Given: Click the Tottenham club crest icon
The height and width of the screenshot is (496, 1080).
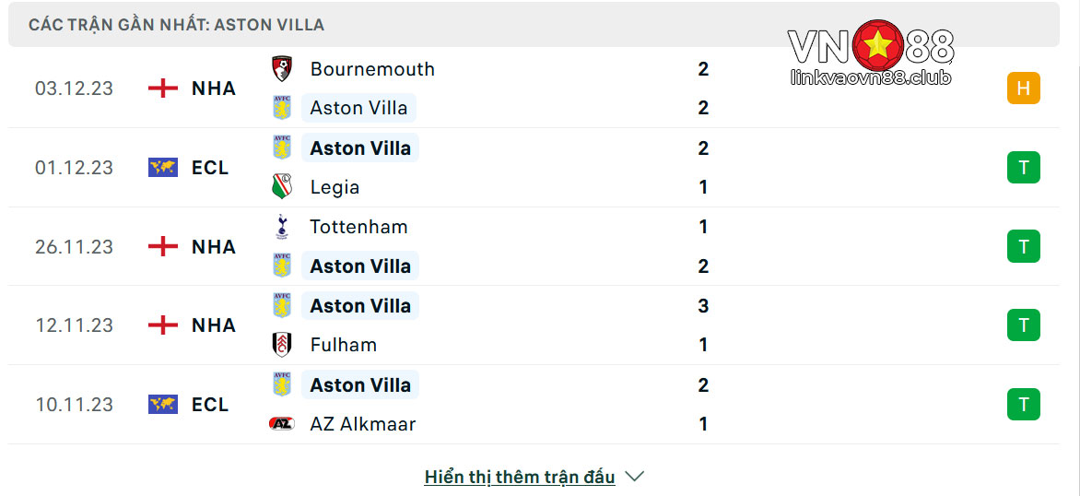Looking at the screenshot, I should 282,227.
